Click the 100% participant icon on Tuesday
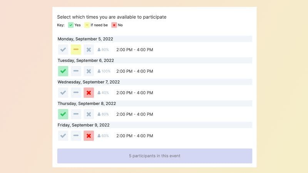This screenshot has height=173, width=308. pyautogui.click(x=104, y=71)
